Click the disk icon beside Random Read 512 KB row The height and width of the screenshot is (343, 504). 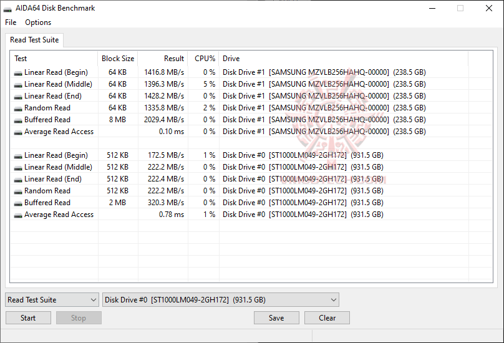click(18, 192)
